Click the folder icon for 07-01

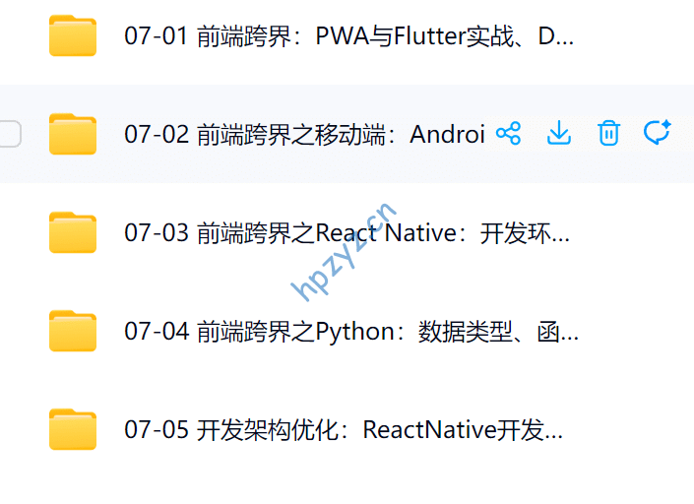(73, 36)
